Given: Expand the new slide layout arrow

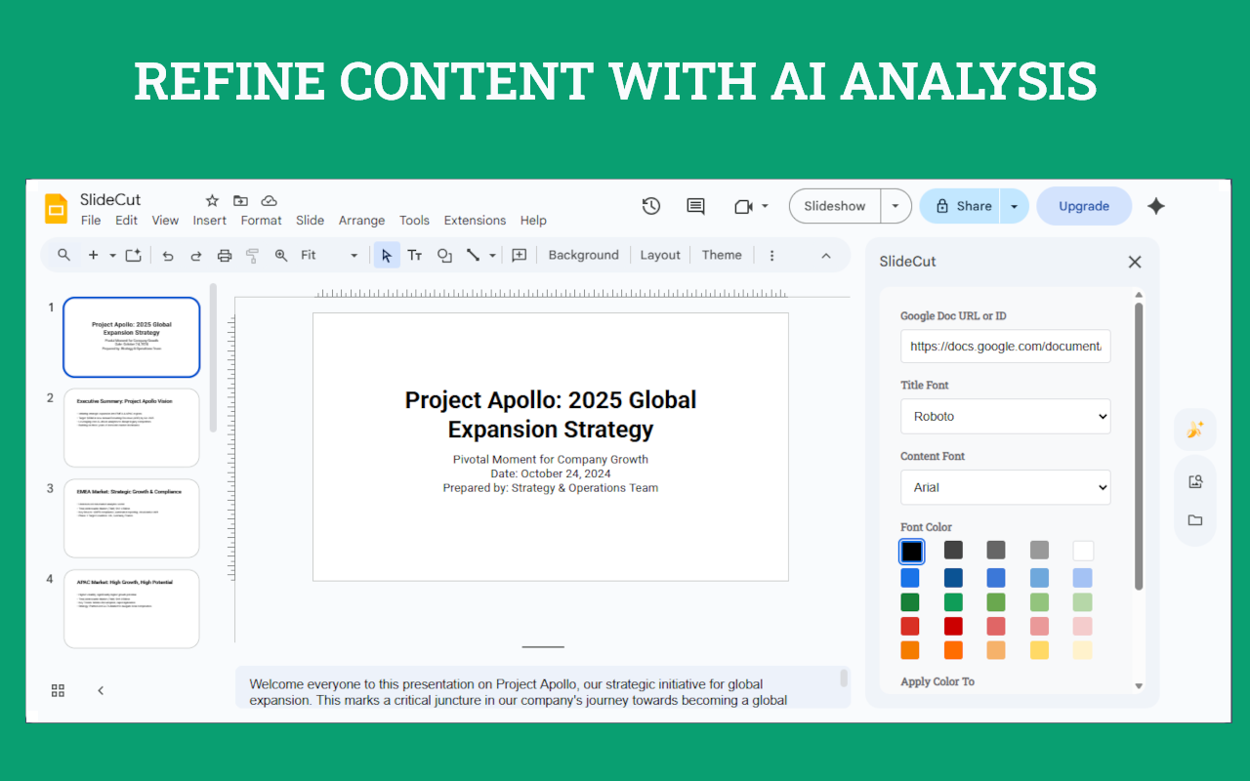Looking at the screenshot, I should pos(112,256).
